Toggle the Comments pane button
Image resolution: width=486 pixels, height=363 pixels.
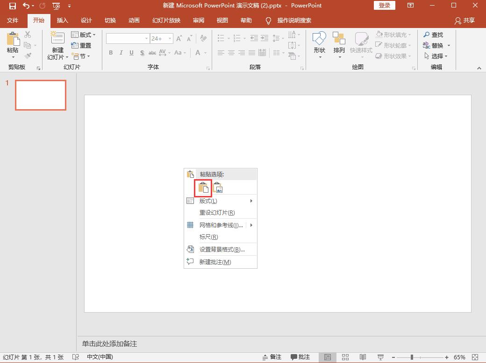[300, 357]
